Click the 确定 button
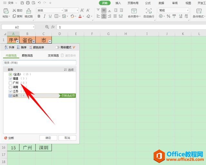 [48, 138]
